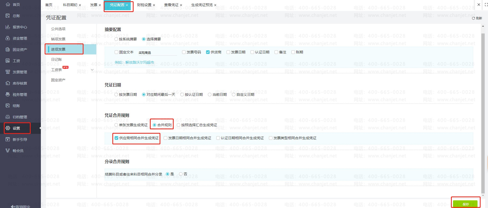488x208 pixels.
Task: Switch to the 科目期初 tab
Action: (70, 5)
